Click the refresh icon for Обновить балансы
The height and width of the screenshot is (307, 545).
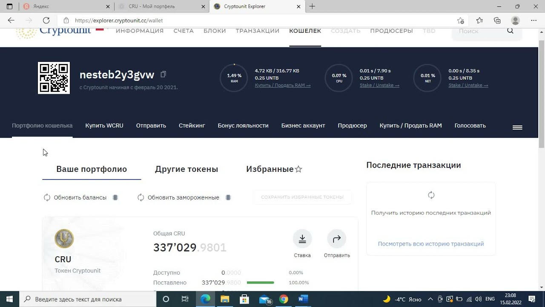(x=47, y=197)
